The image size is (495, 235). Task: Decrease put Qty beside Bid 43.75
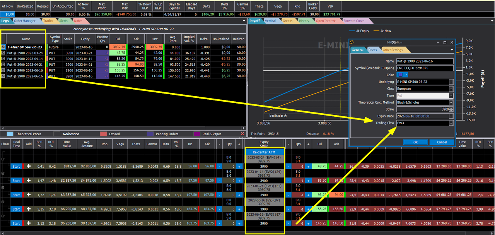click(288, 166)
